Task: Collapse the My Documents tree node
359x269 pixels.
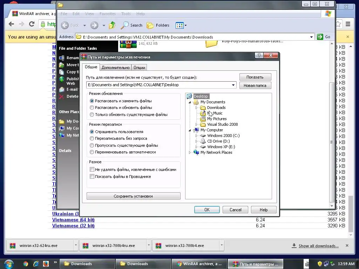Action: click(190, 102)
